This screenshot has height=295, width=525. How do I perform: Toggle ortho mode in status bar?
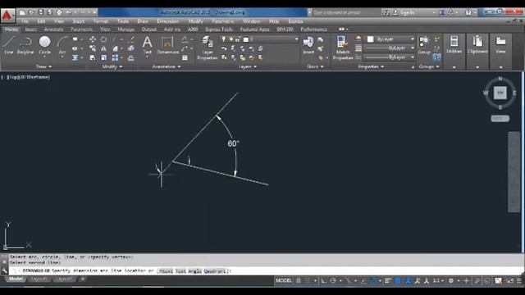[323, 280]
